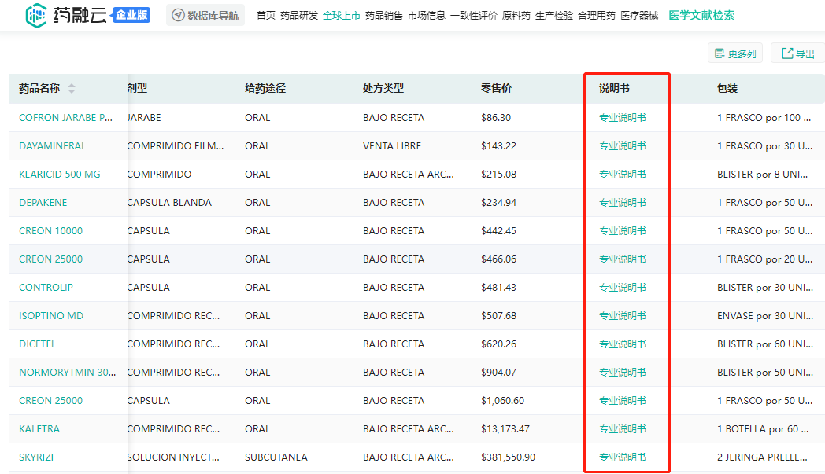
Task: Open 专业说明书 for COFRON JARABE row
Action: coord(623,118)
